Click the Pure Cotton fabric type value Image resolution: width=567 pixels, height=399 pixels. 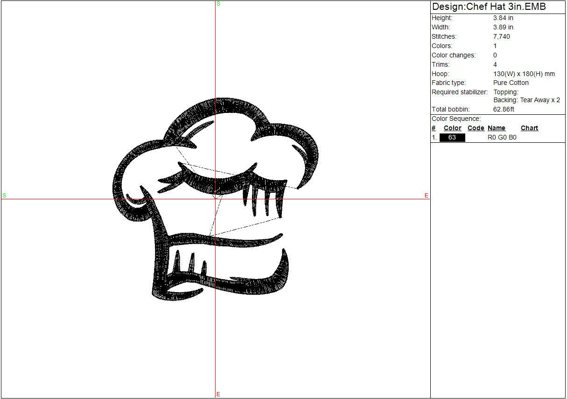[x=511, y=83]
